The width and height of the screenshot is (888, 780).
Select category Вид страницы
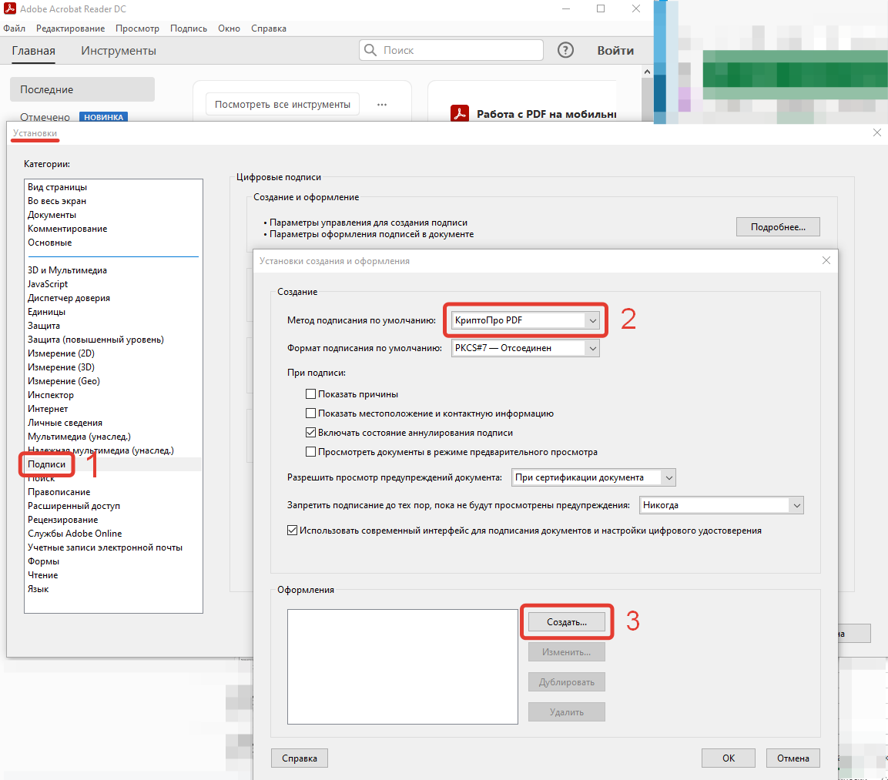[57, 187]
